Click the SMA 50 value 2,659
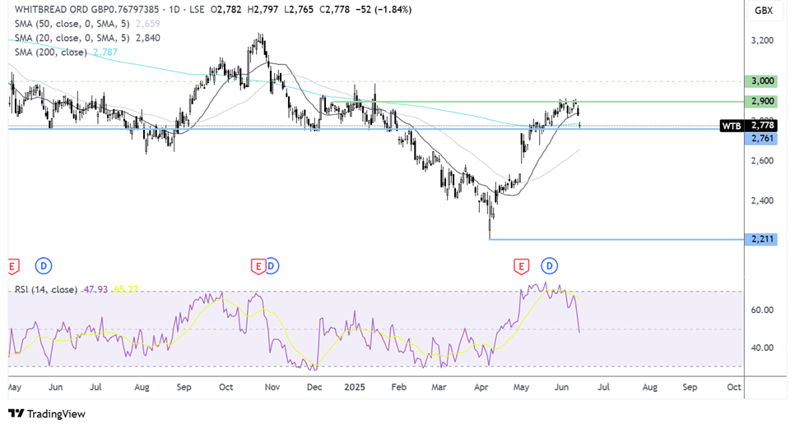Image resolution: width=795 pixels, height=428 pixels. pos(147,24)
